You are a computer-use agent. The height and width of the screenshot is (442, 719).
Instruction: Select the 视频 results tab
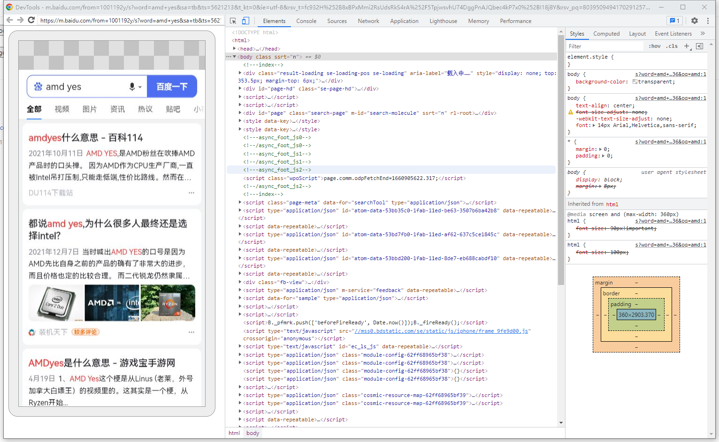point(62,109)
